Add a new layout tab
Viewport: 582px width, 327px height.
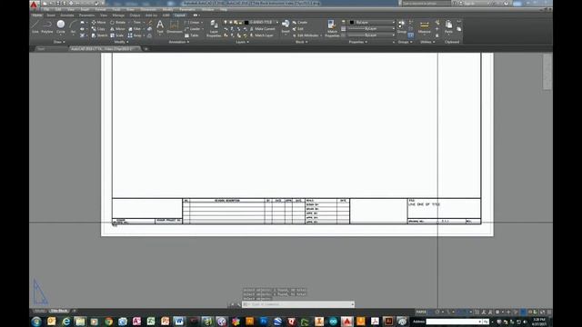pos(74,311)
